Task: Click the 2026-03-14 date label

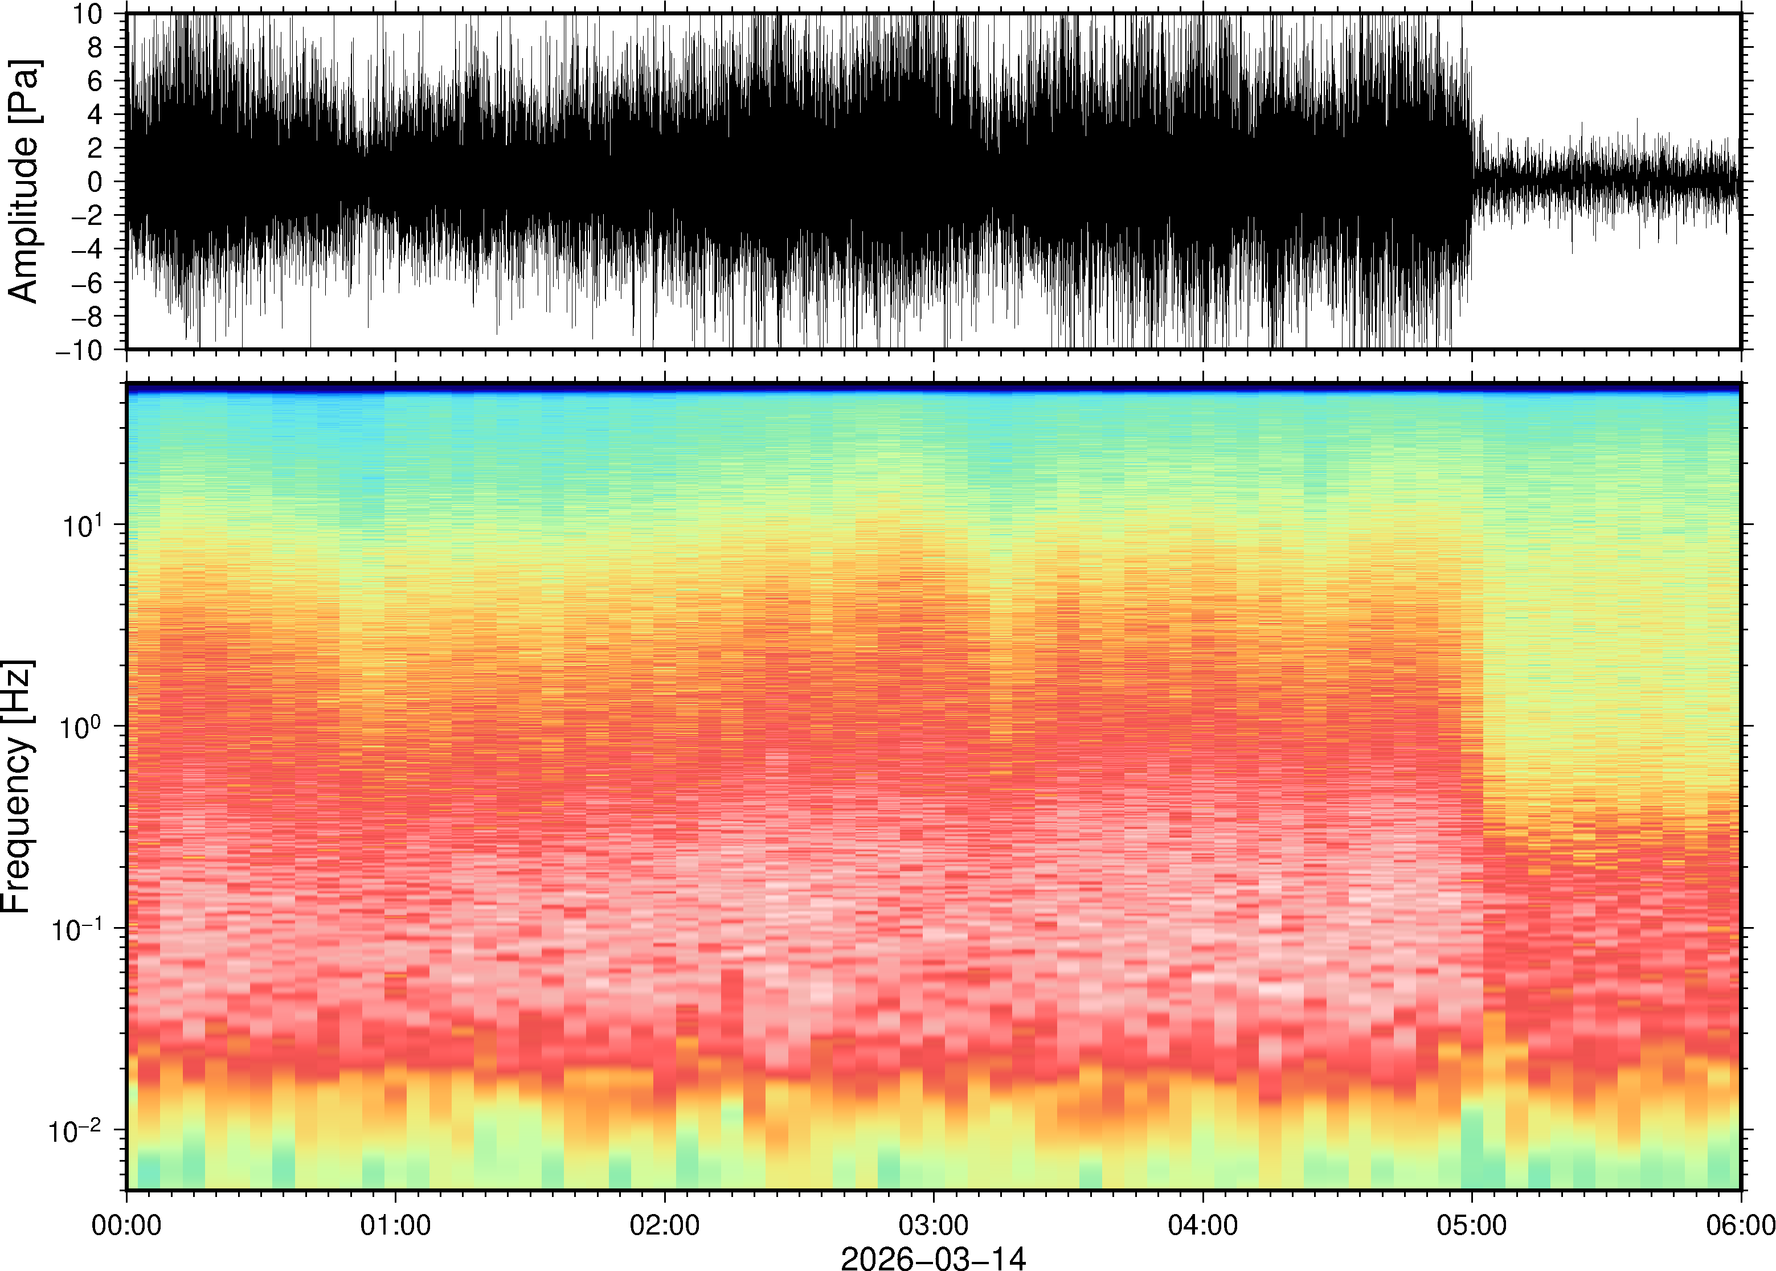Action: (x=933, y=1257)
